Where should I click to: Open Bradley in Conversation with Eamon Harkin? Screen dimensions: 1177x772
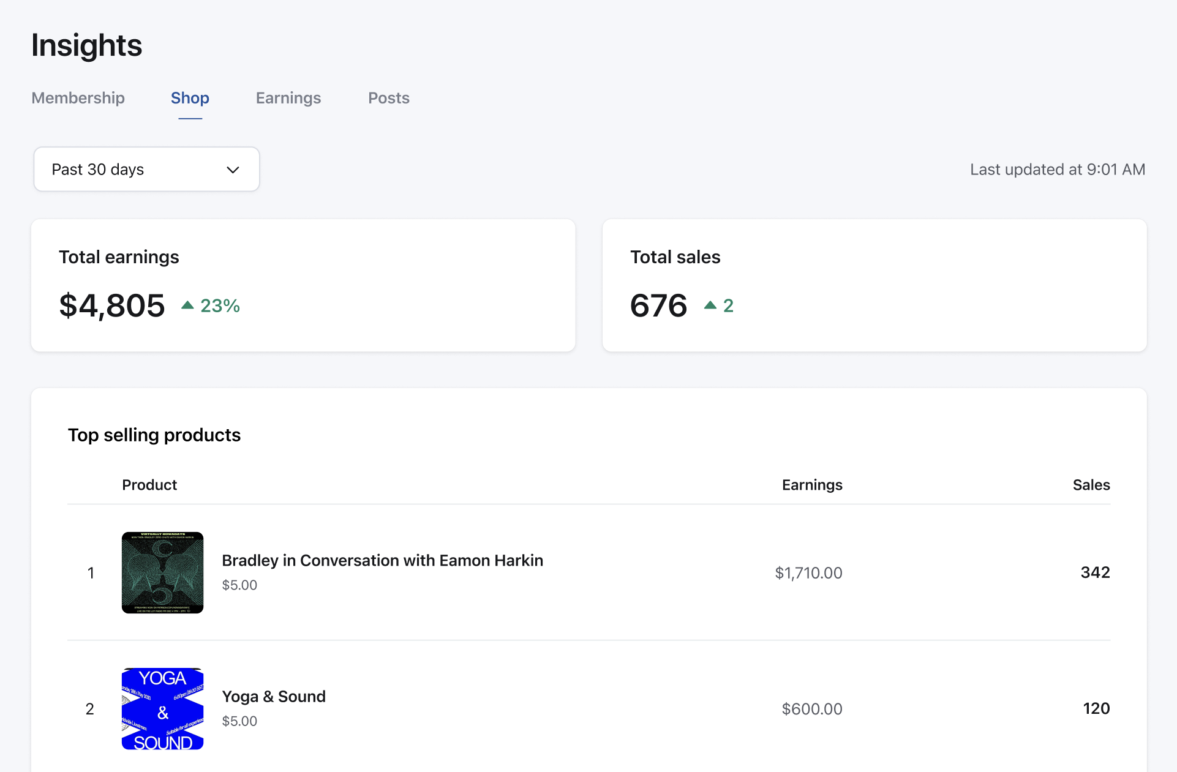382,560
